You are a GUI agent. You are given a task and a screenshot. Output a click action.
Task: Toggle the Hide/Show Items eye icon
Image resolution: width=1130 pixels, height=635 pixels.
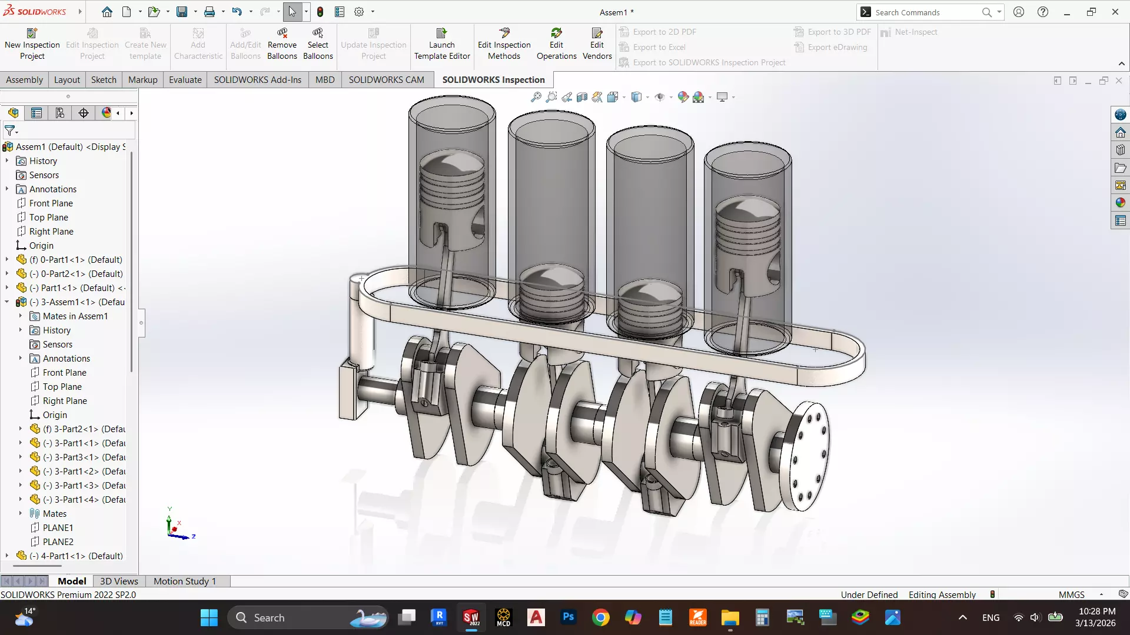660,97
